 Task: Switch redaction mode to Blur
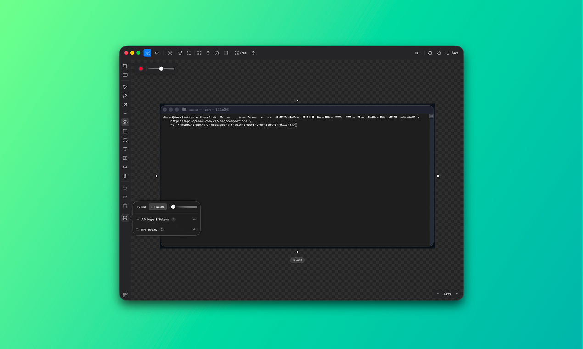[141, 207]
